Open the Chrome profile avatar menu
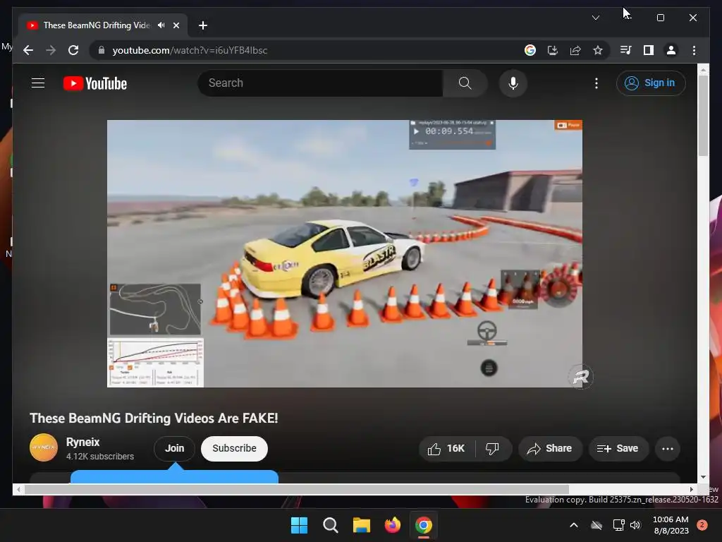The image size is (722, 542). pos(671,50)
